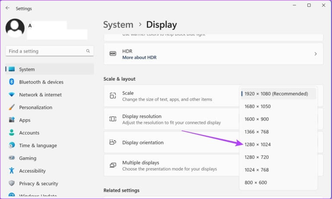The width and height of the screenshot is (332, 199).
Task: Open Accessibility settings
Action: pos(32,171)
